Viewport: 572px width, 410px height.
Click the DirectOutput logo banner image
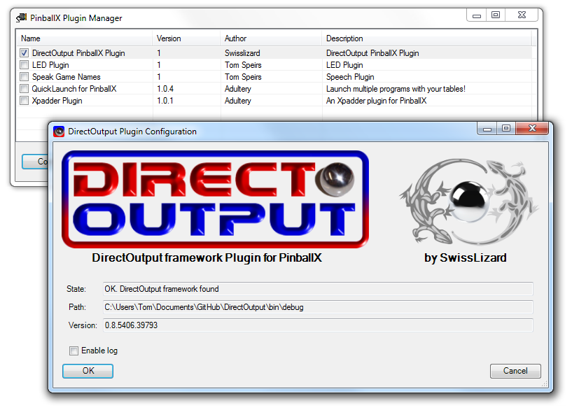click(x=215, y=199)
